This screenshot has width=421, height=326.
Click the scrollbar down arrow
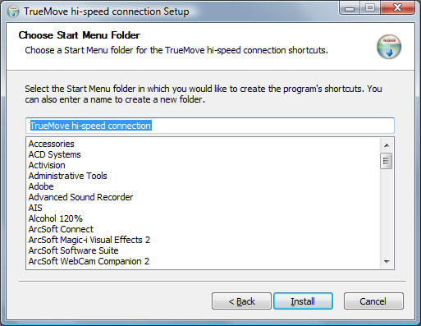coord(387,262)
